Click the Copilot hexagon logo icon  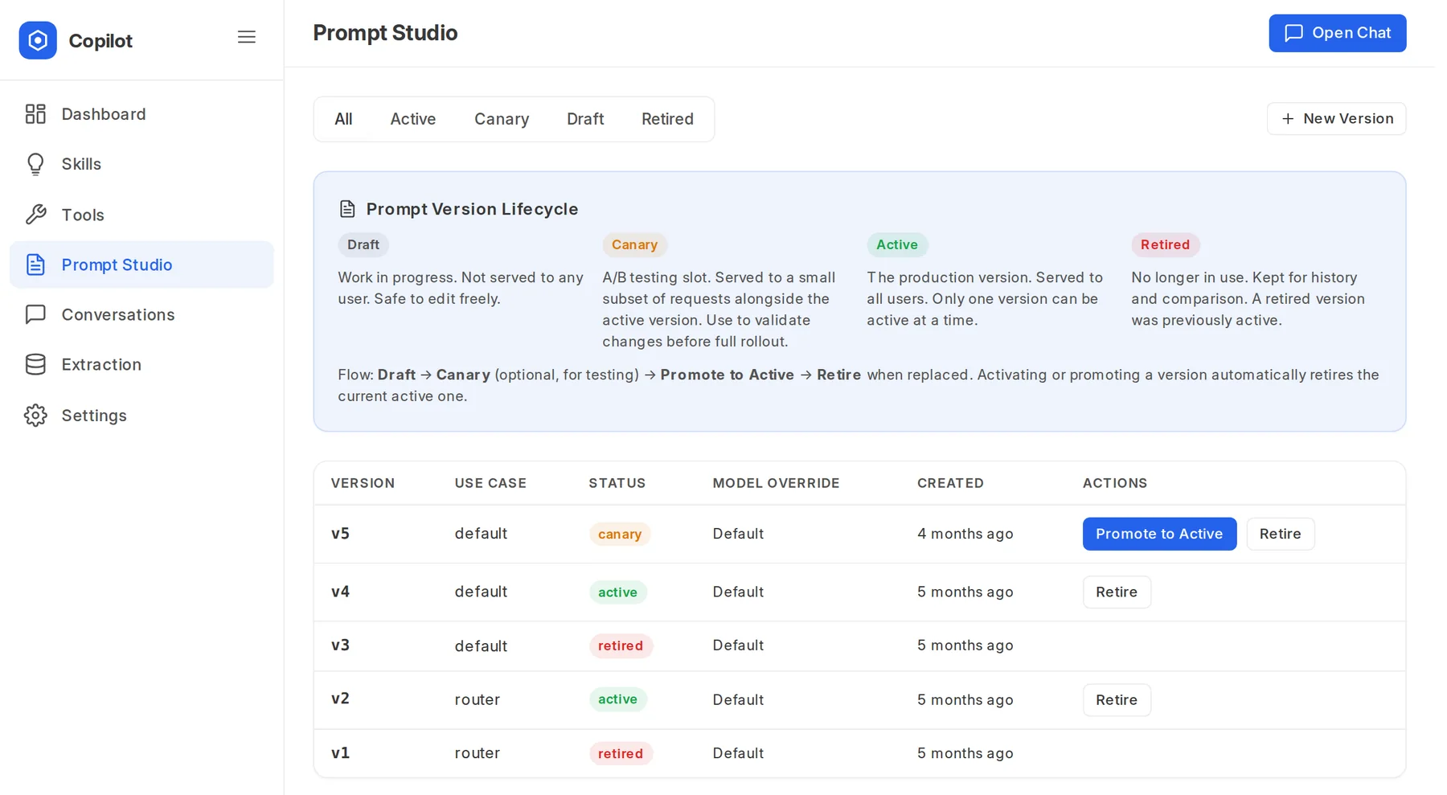point(38,40)
